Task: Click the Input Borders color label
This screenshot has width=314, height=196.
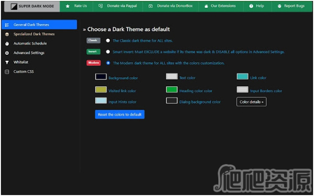Action: tap(266, 91)
